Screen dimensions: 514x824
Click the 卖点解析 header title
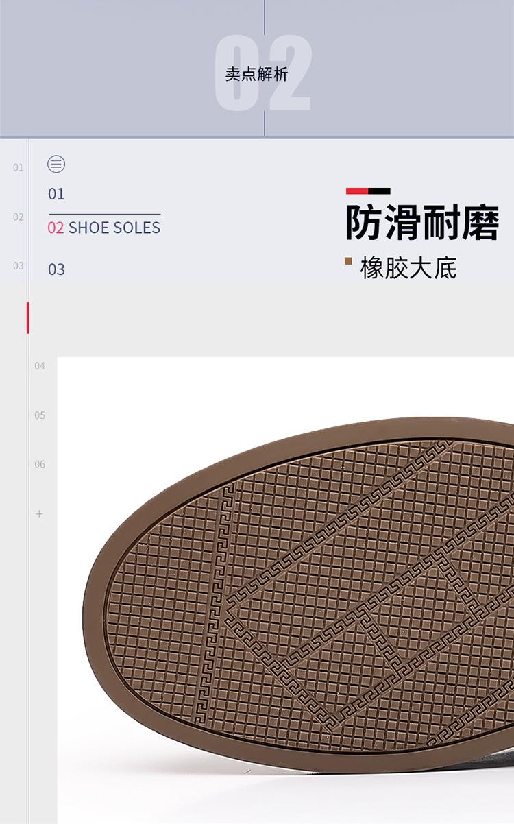tap(257, 75)
